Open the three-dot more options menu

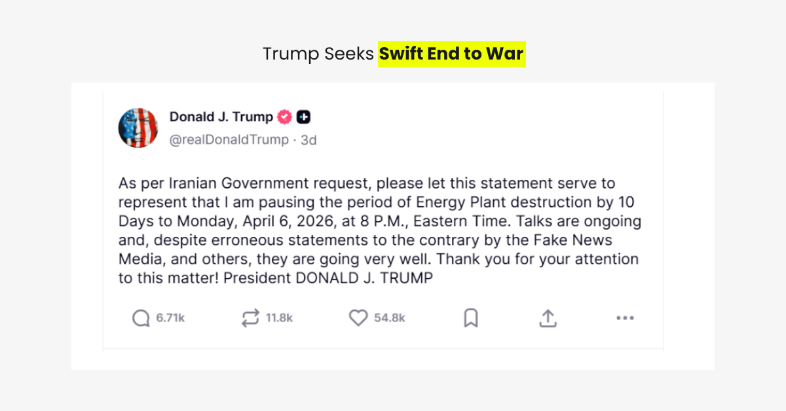625,318
